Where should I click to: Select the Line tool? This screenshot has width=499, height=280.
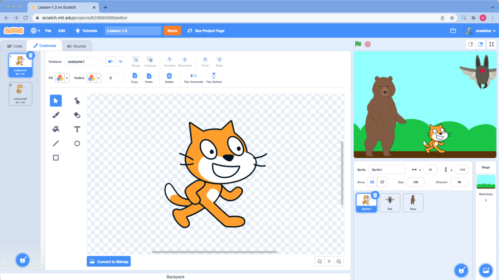[56, 144]
